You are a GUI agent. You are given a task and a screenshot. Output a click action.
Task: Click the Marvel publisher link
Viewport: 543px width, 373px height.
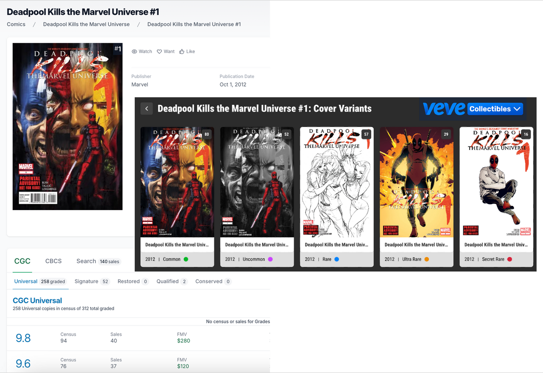140,84
